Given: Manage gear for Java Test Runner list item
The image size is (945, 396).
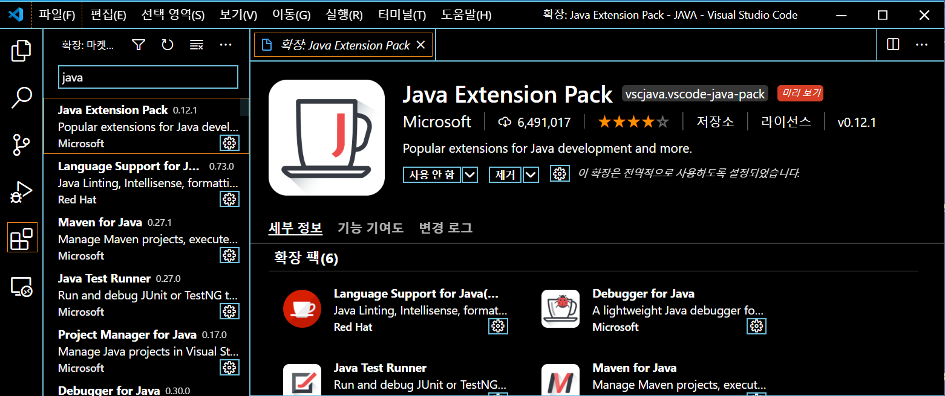Looking at the screenshot, I should point(229,311).
